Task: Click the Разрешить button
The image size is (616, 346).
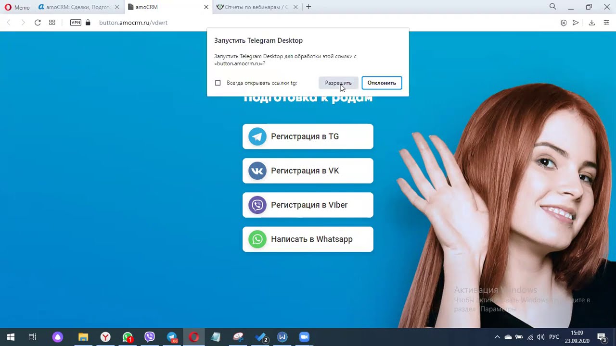Action: pos(338,83)
